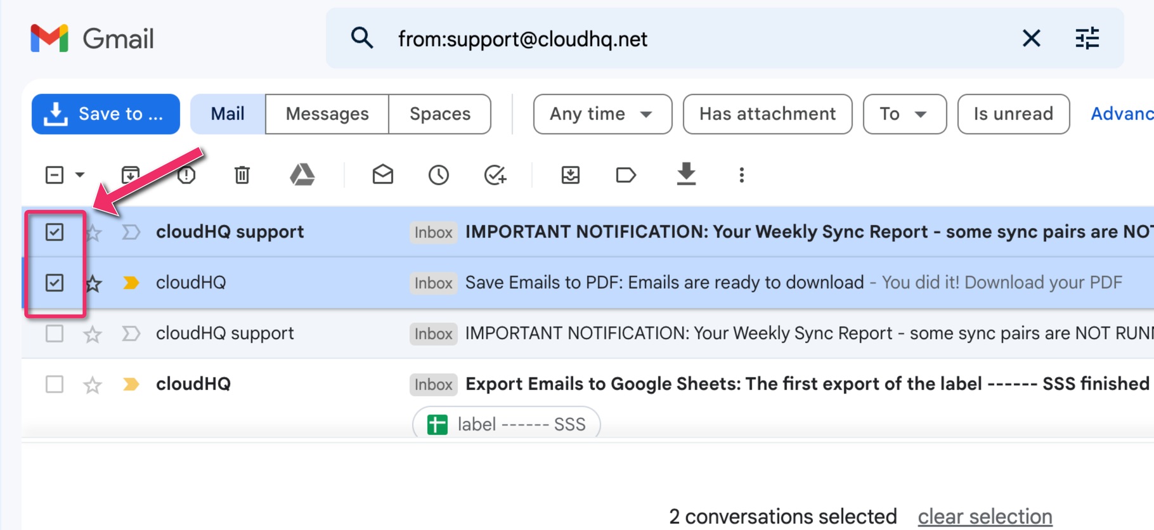
Task: Toggle importance marker on Export Emails email
Action: point(131,384)
